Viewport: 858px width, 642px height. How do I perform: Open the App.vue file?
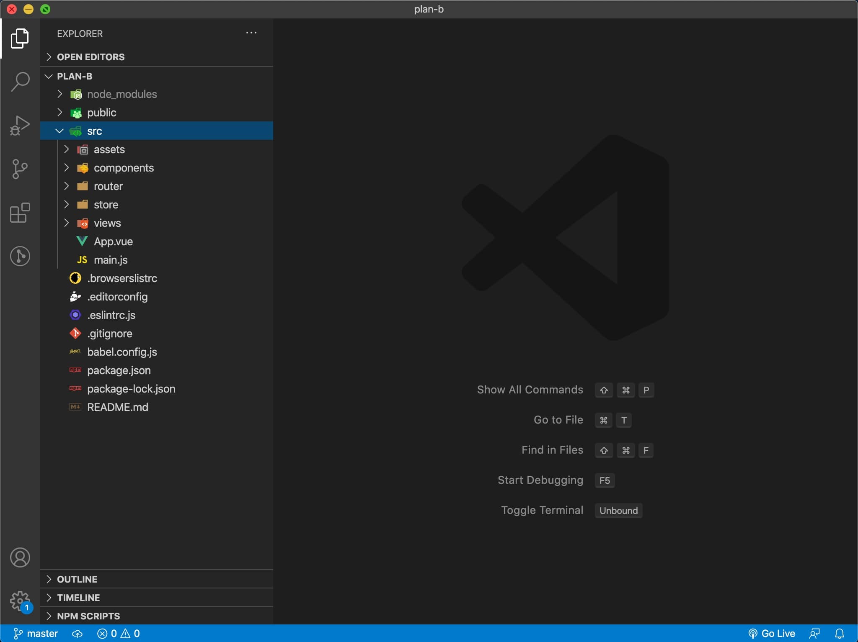point(113,241)
